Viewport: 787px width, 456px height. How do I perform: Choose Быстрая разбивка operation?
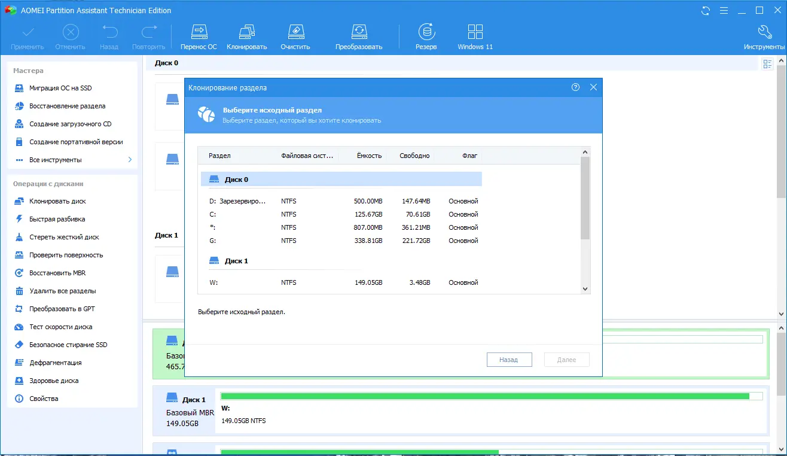click(57, 219)
